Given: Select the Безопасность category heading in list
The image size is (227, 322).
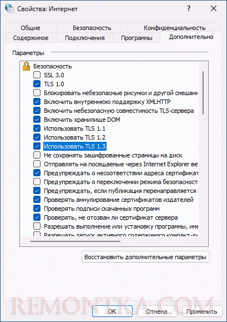Looking at the screenshot, I should point(52,66).
